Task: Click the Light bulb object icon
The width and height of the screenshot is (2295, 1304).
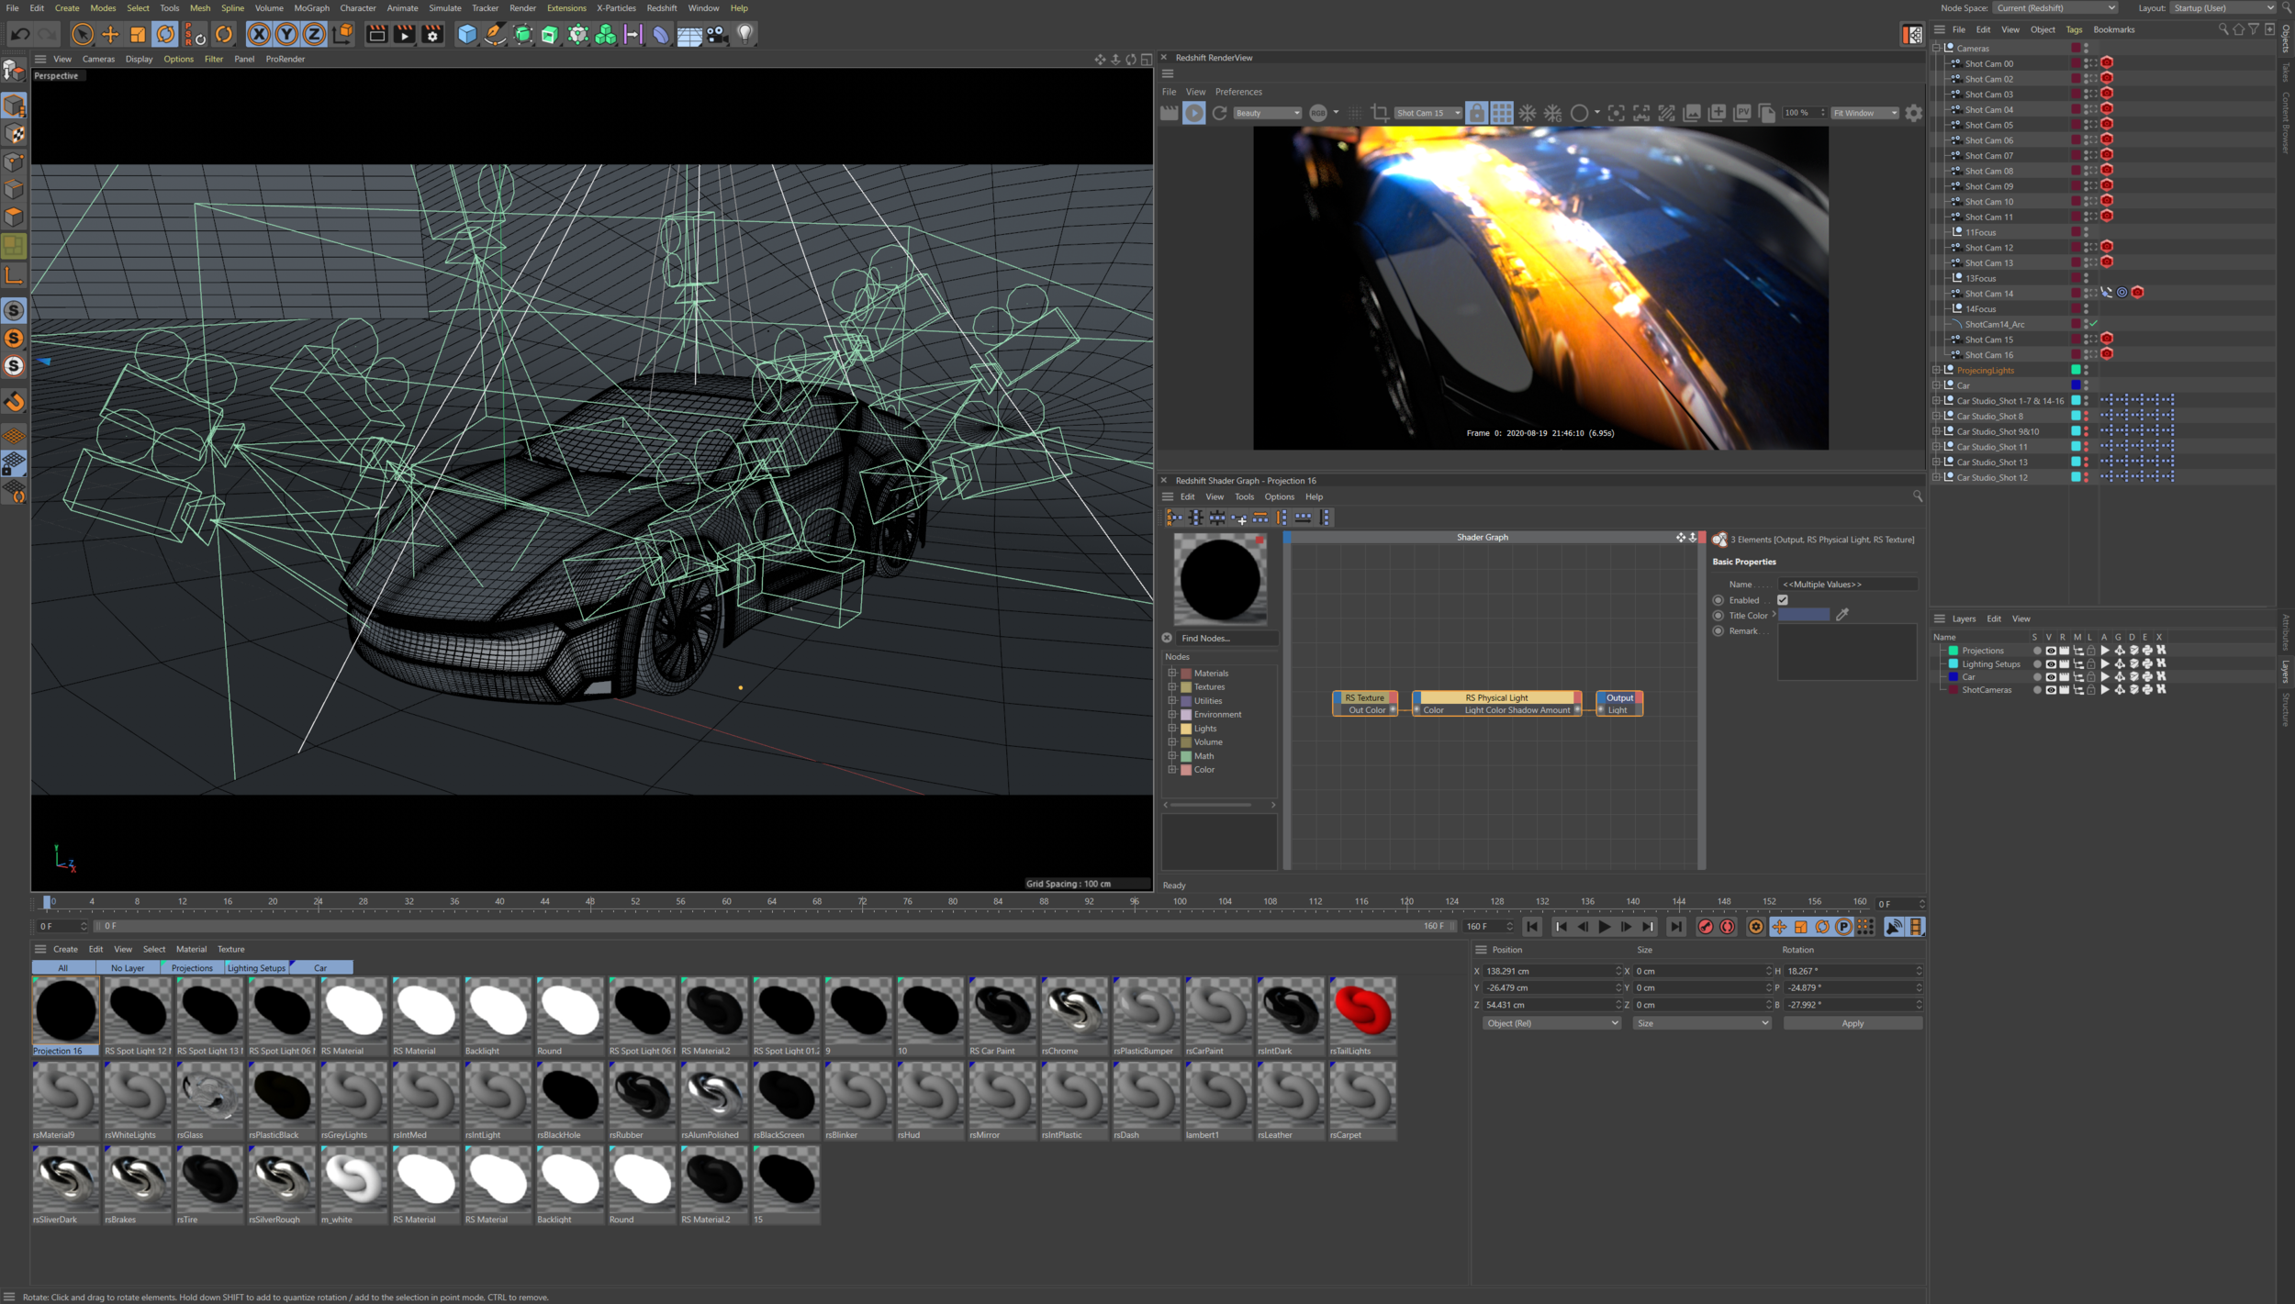Action: click(x=744, y=35)
